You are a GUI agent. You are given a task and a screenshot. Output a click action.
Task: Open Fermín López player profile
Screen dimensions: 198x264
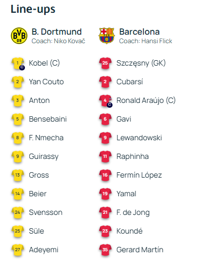click(x=139, y=175)
